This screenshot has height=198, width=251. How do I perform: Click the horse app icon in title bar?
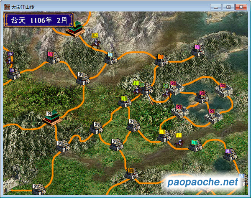coord(7,7)
